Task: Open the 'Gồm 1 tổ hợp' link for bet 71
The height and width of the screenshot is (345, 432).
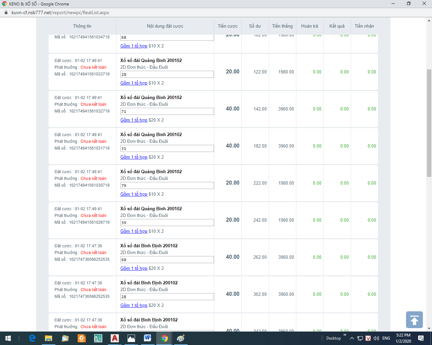Action: pos(134,120)
